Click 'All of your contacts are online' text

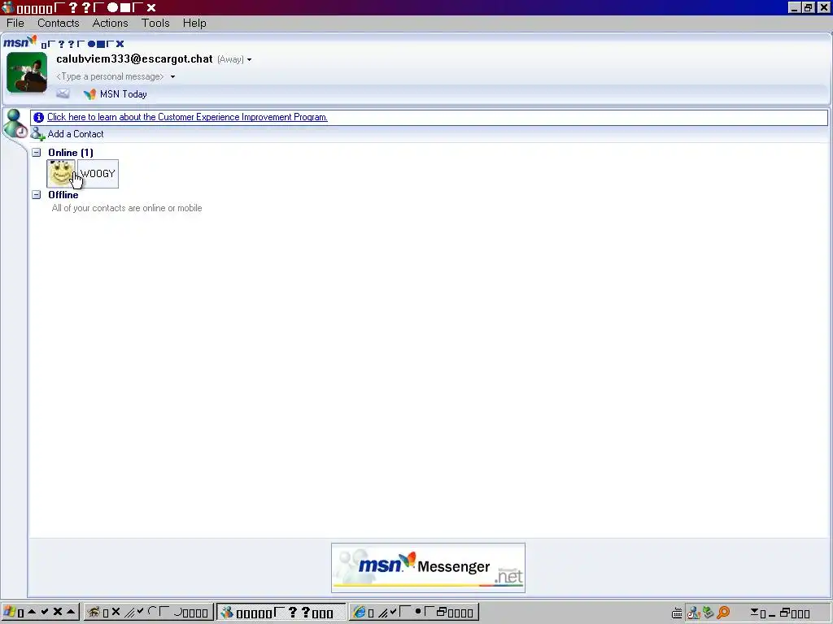point(127,208)
